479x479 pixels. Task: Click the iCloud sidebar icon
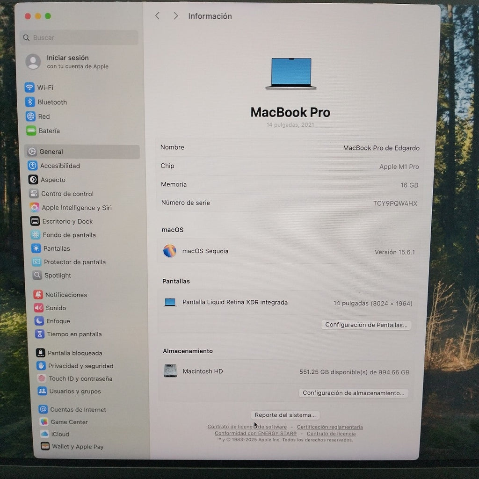click(x=43, y=434)
